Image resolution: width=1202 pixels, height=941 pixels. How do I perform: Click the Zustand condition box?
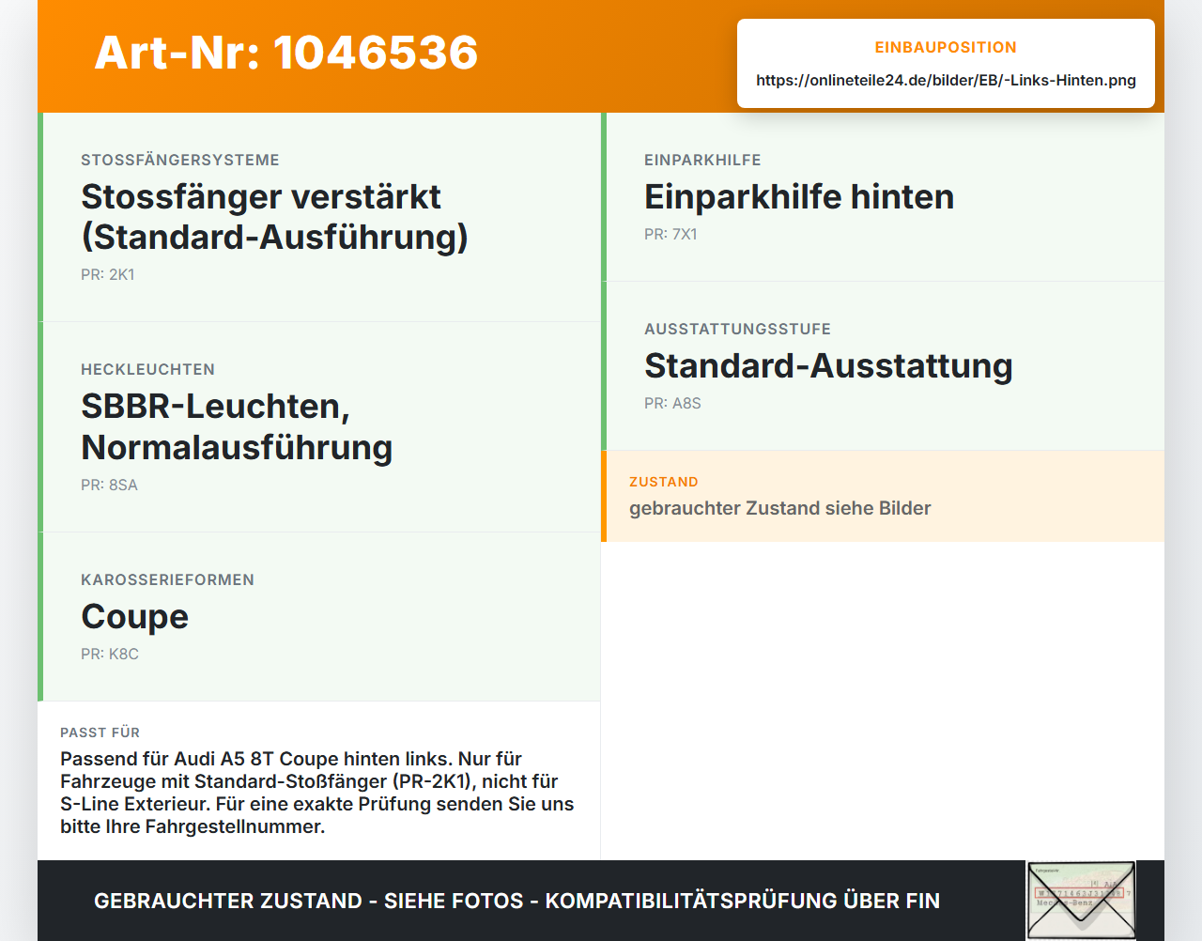(883, 496)
